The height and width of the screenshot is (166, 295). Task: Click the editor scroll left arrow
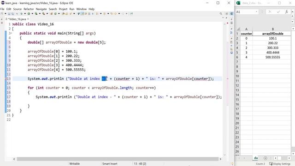14,159
